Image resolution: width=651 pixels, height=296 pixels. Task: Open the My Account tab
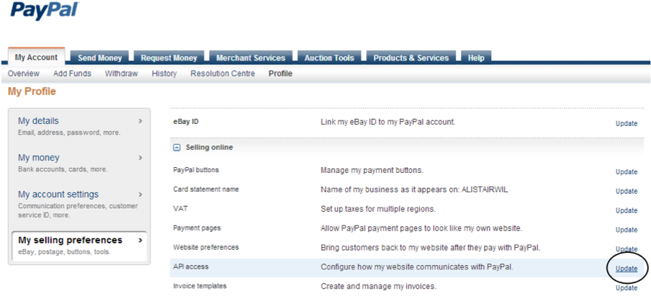coord(36,58)
